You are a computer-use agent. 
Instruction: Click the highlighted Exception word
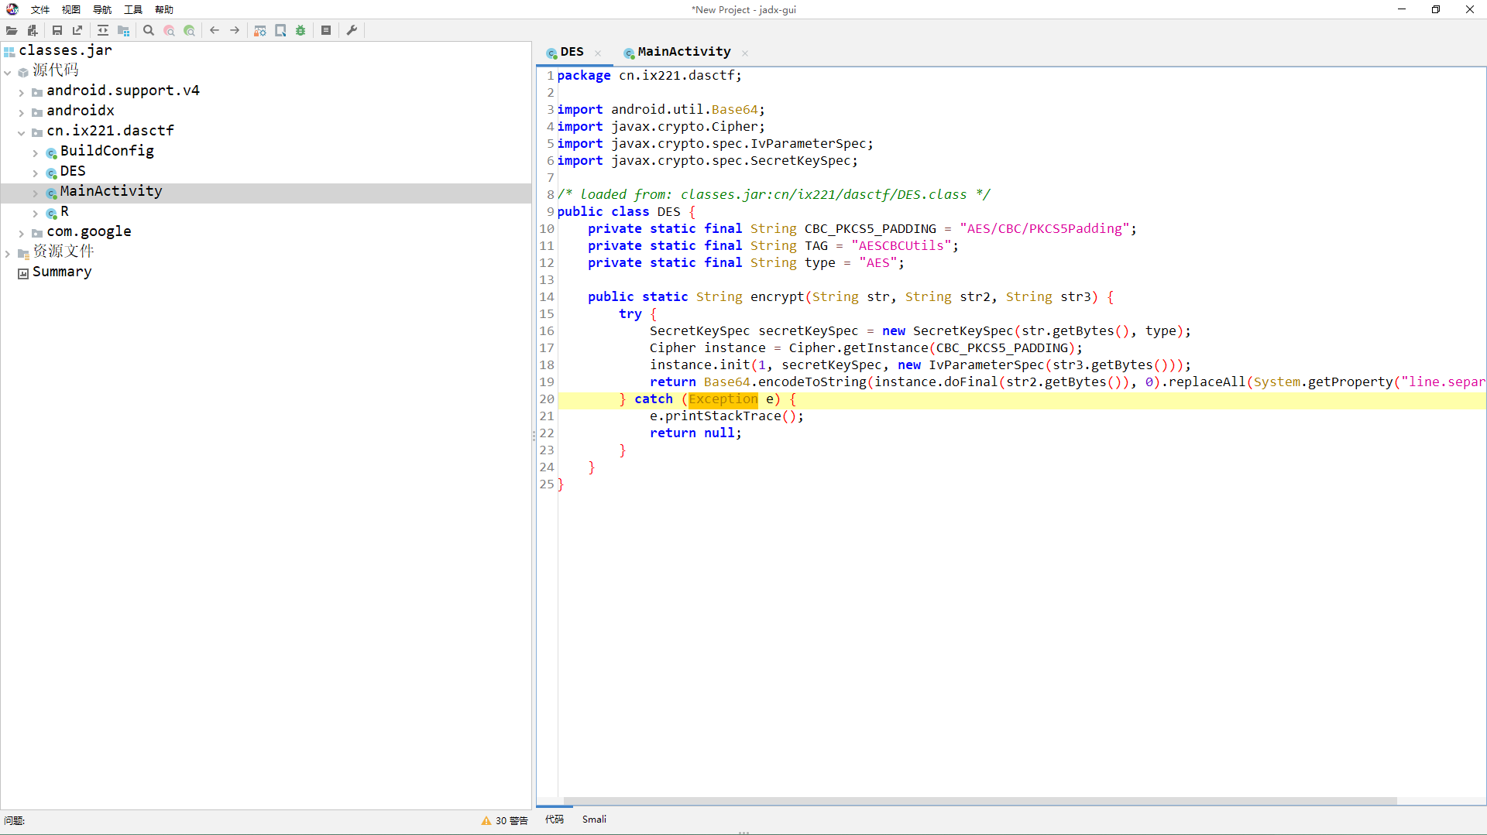pyautogui.click(x=723, y=399)
